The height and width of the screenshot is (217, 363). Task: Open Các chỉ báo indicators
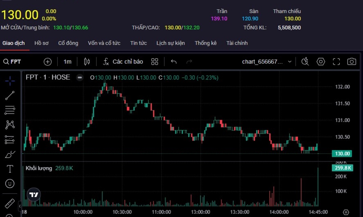click(123, 62)
